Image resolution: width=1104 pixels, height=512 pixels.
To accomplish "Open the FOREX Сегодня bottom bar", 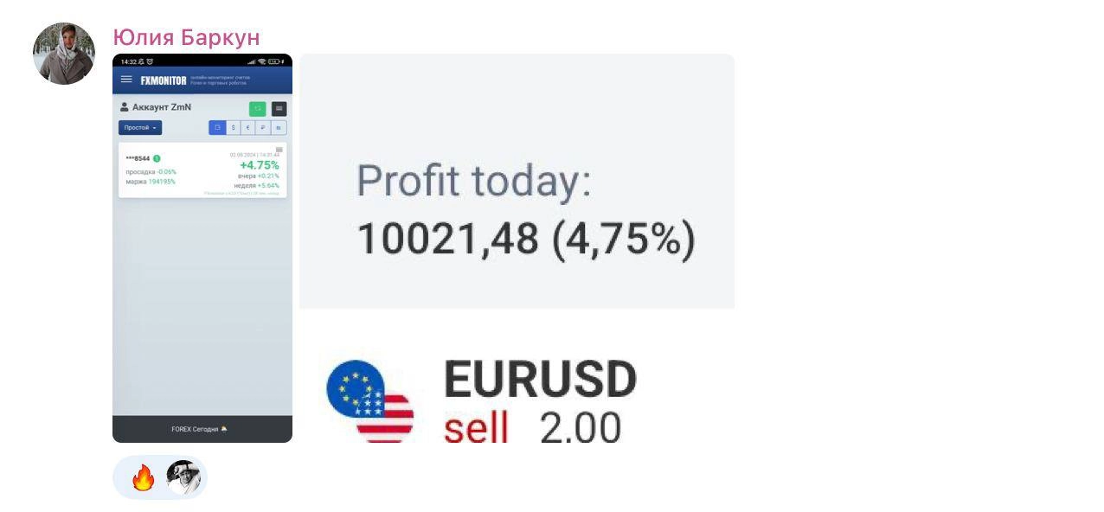I will click(202, 429).
